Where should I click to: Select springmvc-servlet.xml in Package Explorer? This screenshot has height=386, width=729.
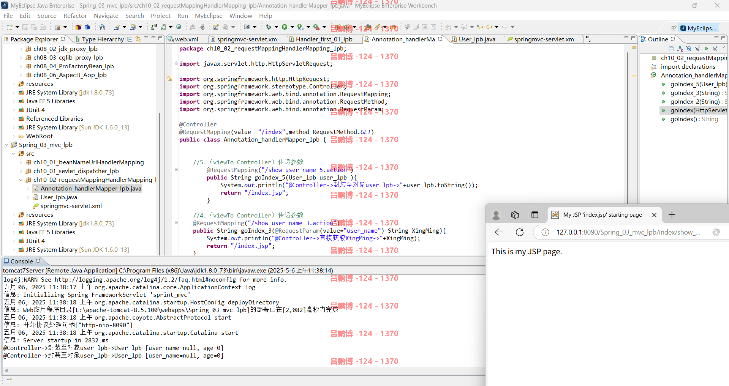pos(71,206)
